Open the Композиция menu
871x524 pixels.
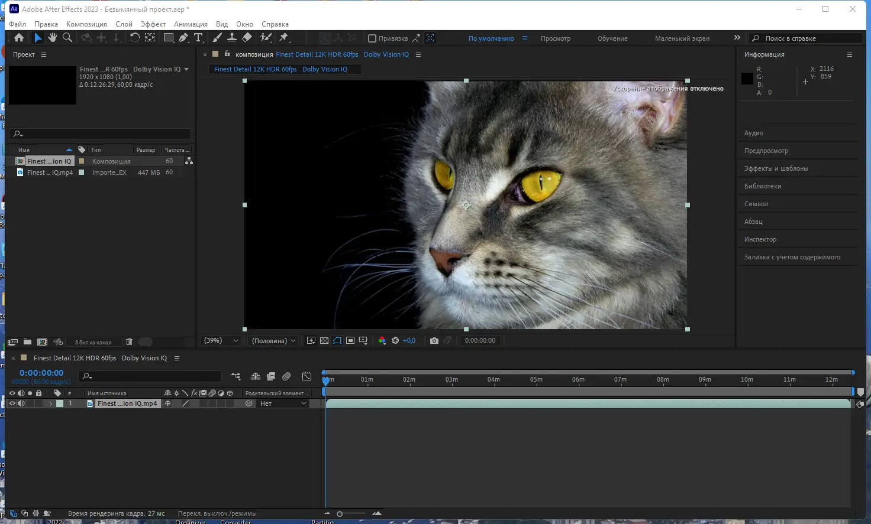86,24
